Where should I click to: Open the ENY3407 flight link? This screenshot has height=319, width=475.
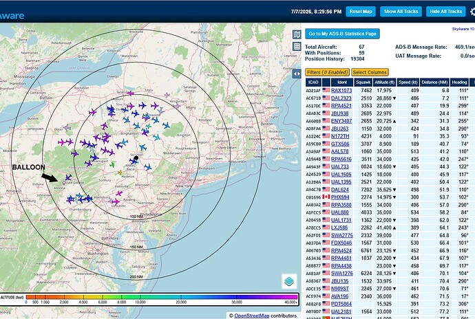coord(341,121)
